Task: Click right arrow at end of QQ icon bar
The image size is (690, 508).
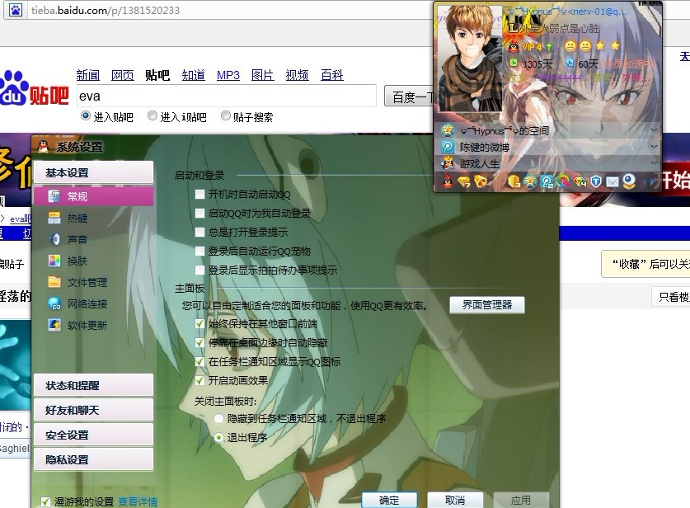Action: coord(652,181)
